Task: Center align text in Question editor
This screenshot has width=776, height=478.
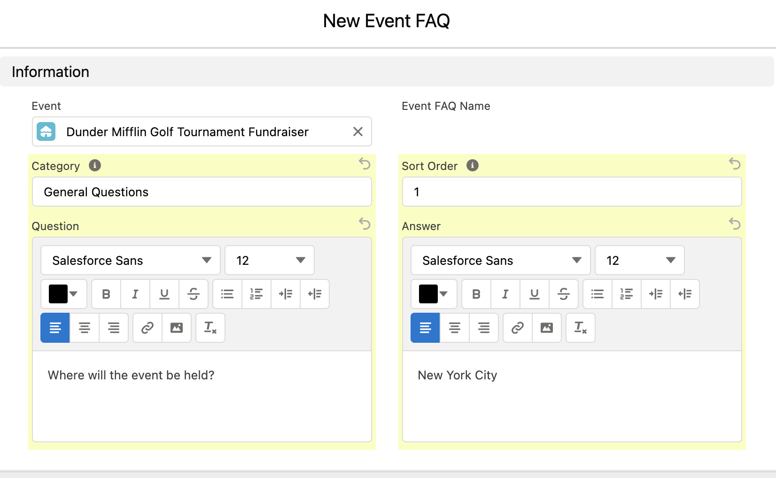Action: point(85,328)
